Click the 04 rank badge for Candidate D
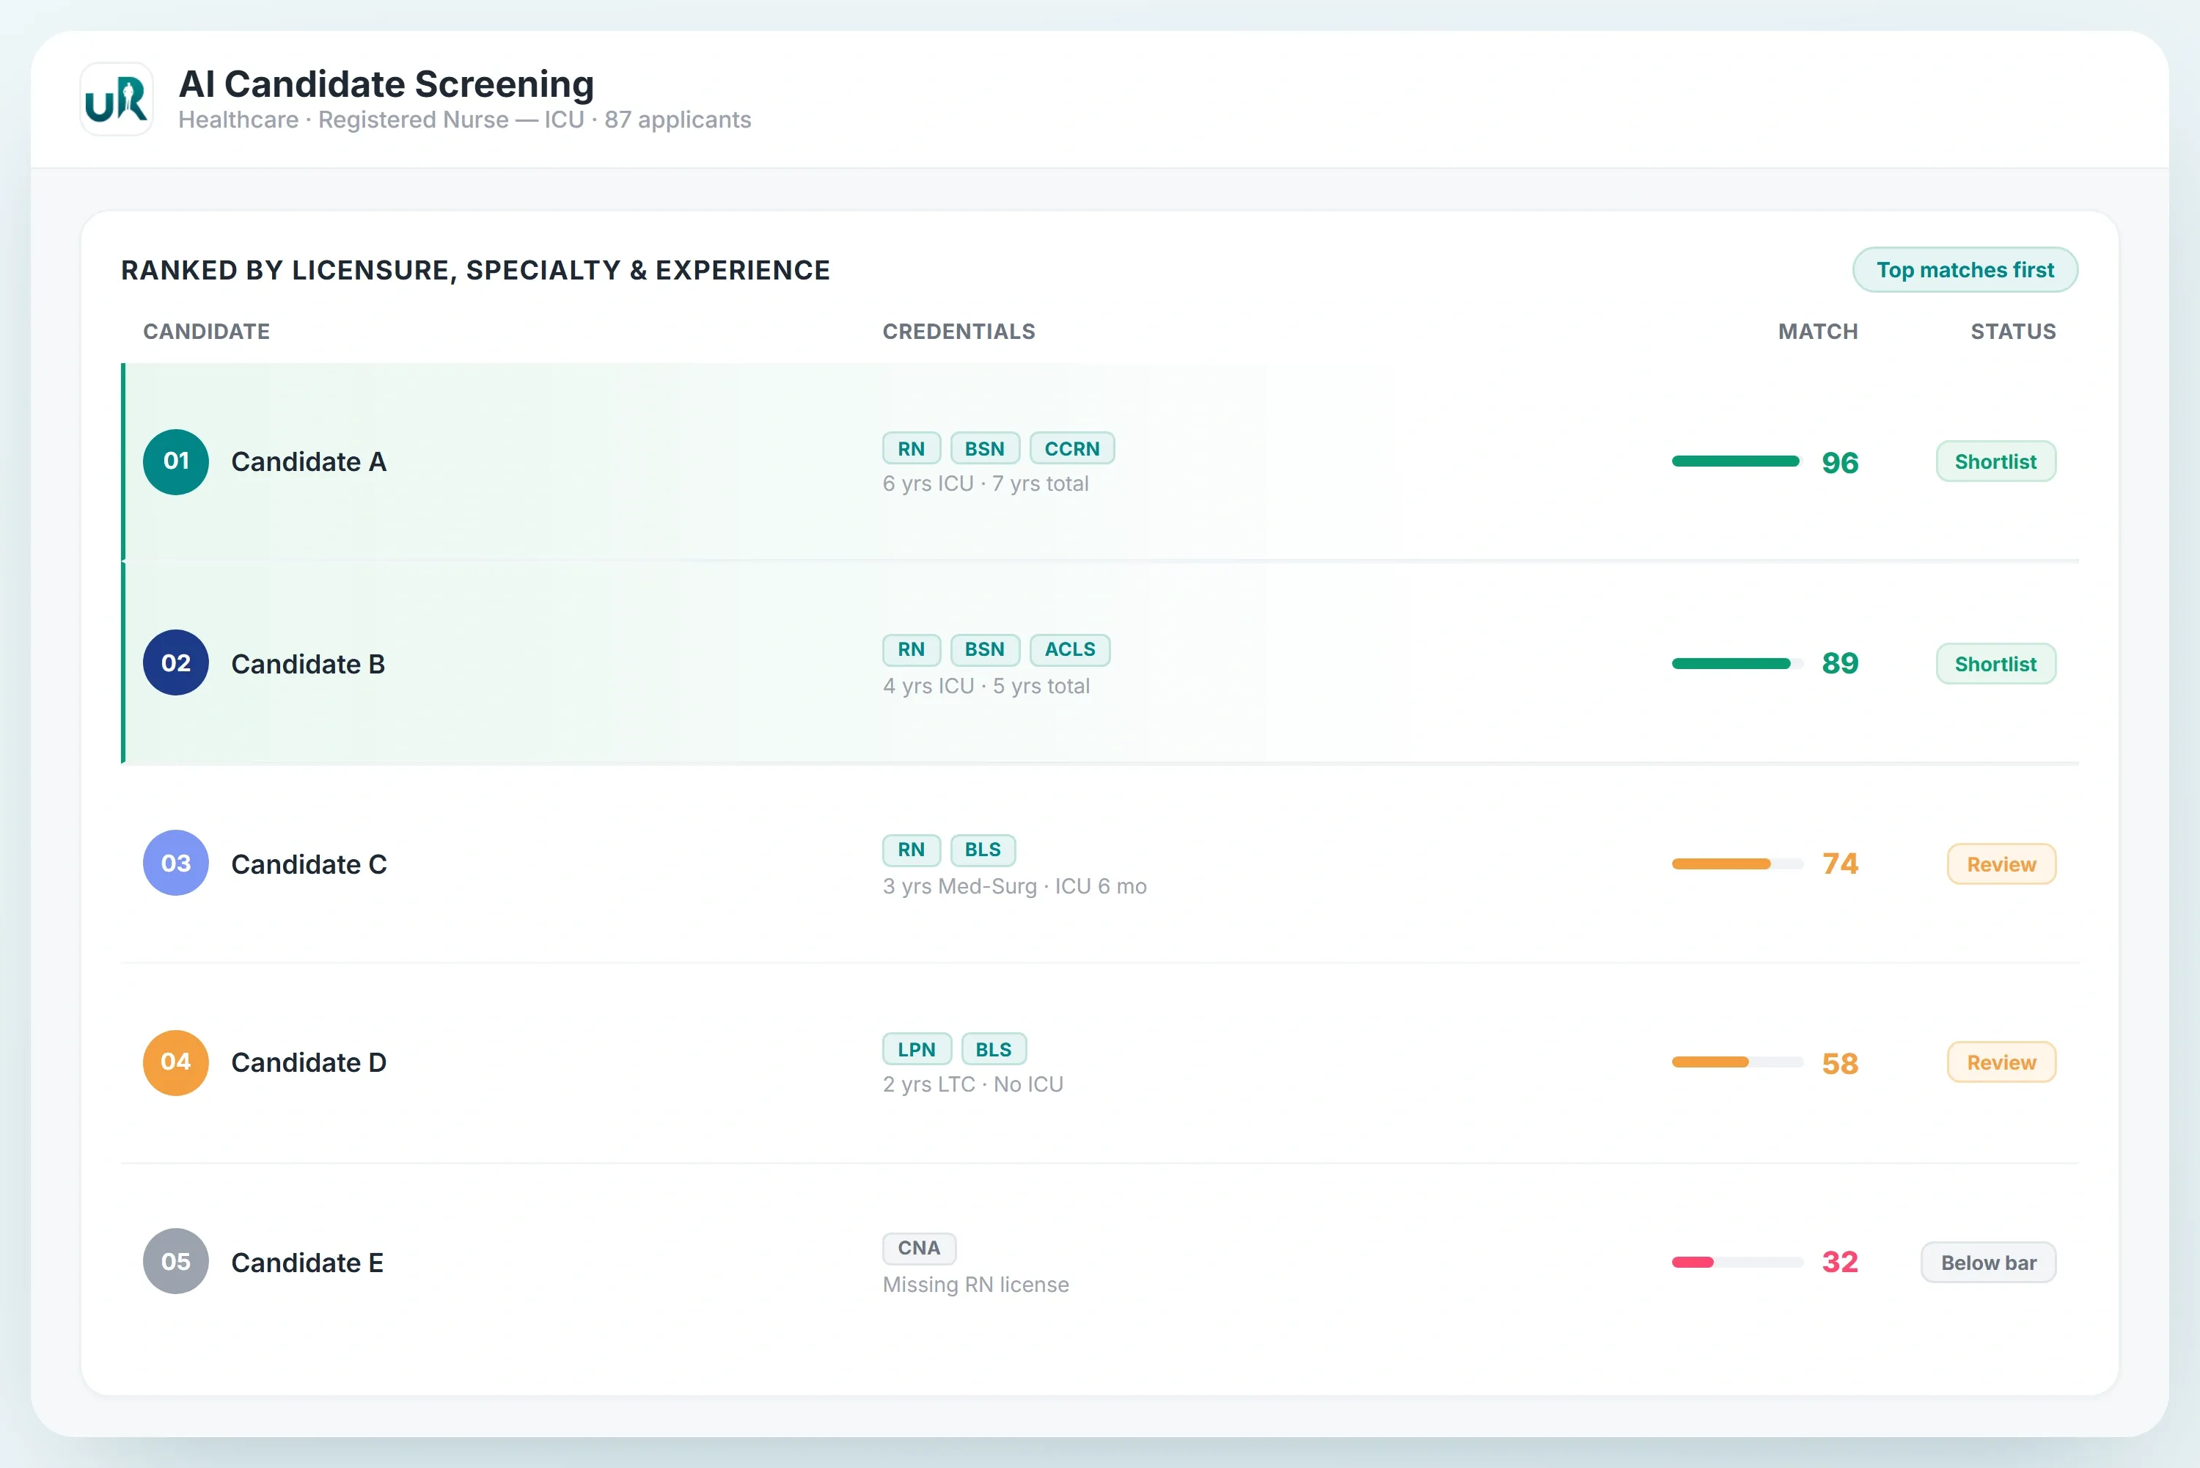Image resolution: width=2200 pixels, height=1468 pixels. (176, 1062)
